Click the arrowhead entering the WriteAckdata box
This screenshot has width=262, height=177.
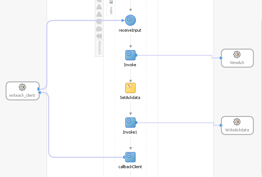pos(221,125)
